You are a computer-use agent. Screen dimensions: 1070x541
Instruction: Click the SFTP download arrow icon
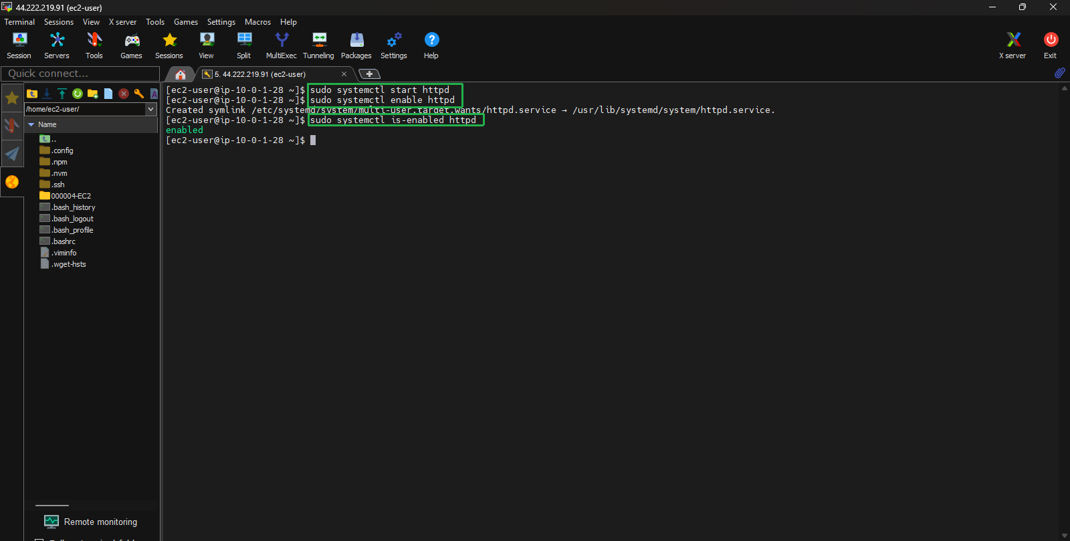coord(47,94)
